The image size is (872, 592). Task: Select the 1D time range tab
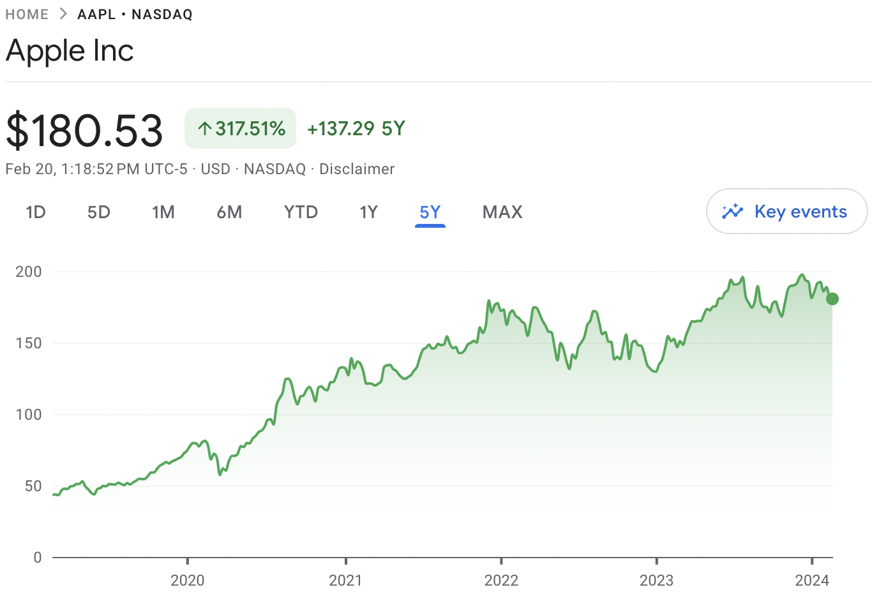[36, 212]
